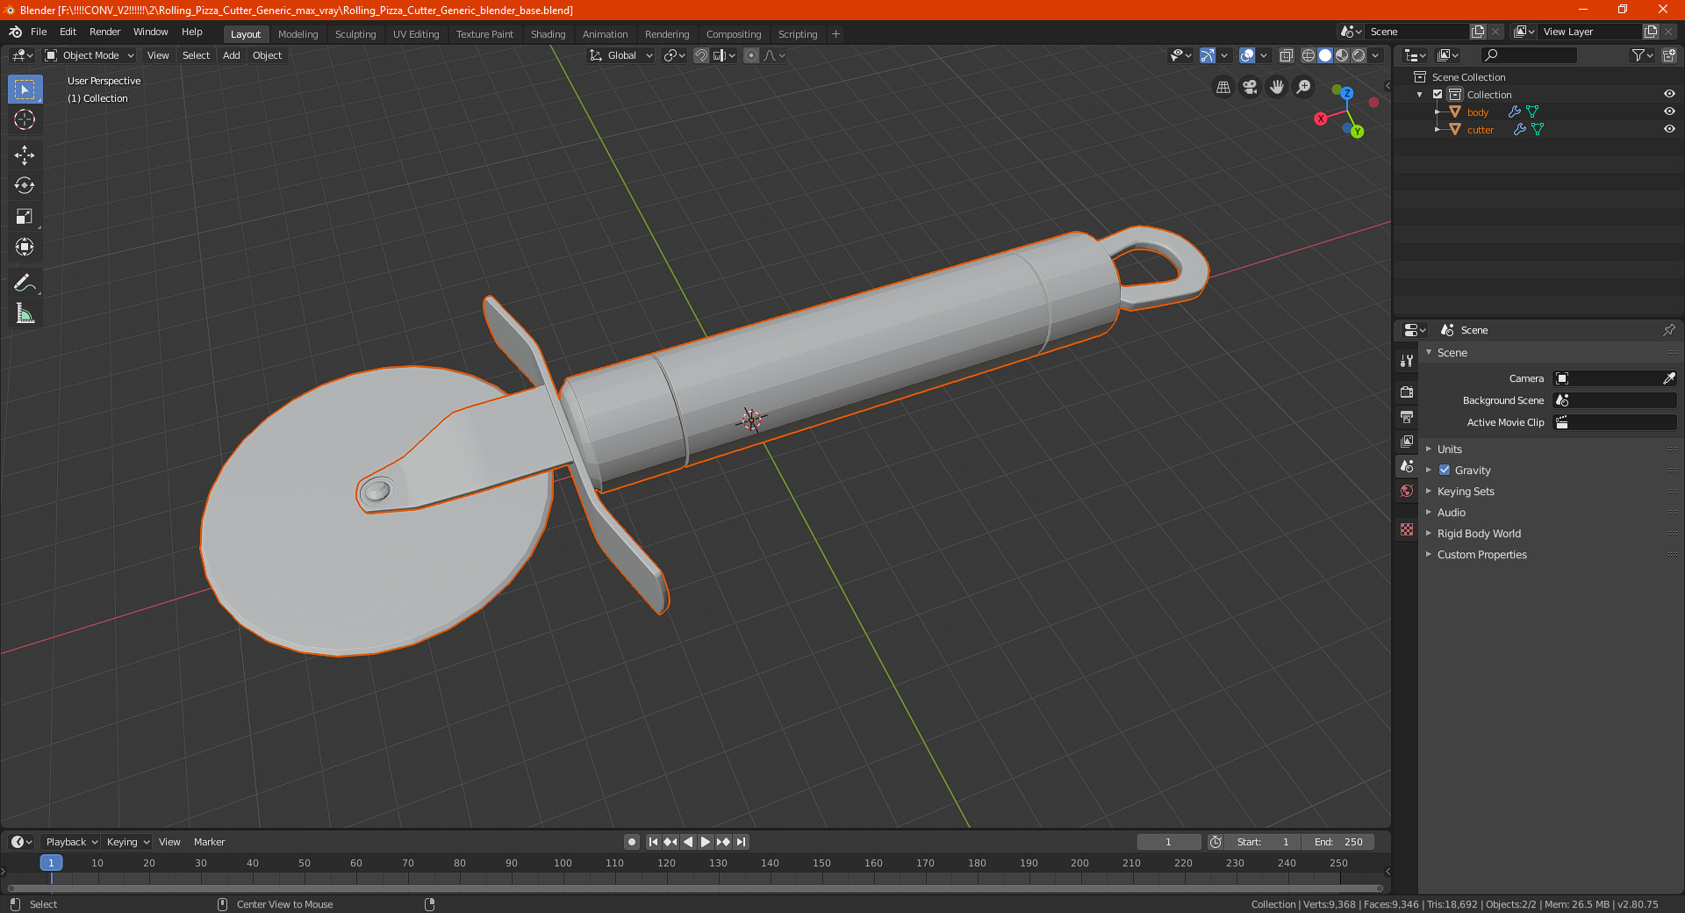Expand the body object tree row

tap(1437, 111)
